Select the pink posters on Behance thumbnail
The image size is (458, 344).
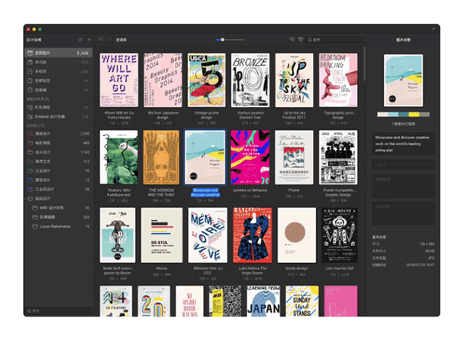pyautogui.click(x=250, y=157)
